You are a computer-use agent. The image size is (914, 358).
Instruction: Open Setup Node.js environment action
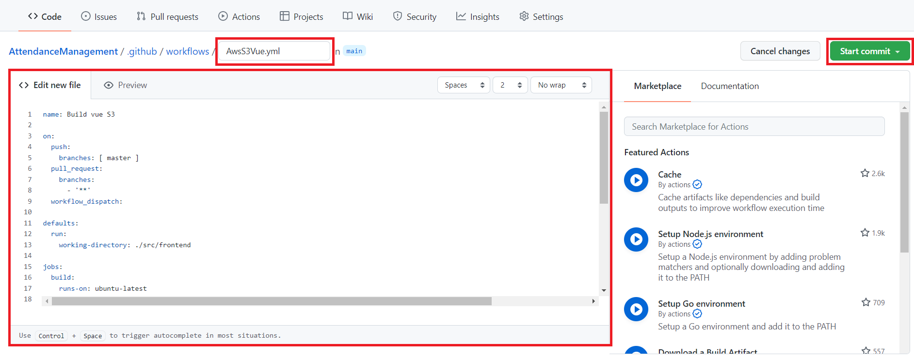click(x=710, y=234)
